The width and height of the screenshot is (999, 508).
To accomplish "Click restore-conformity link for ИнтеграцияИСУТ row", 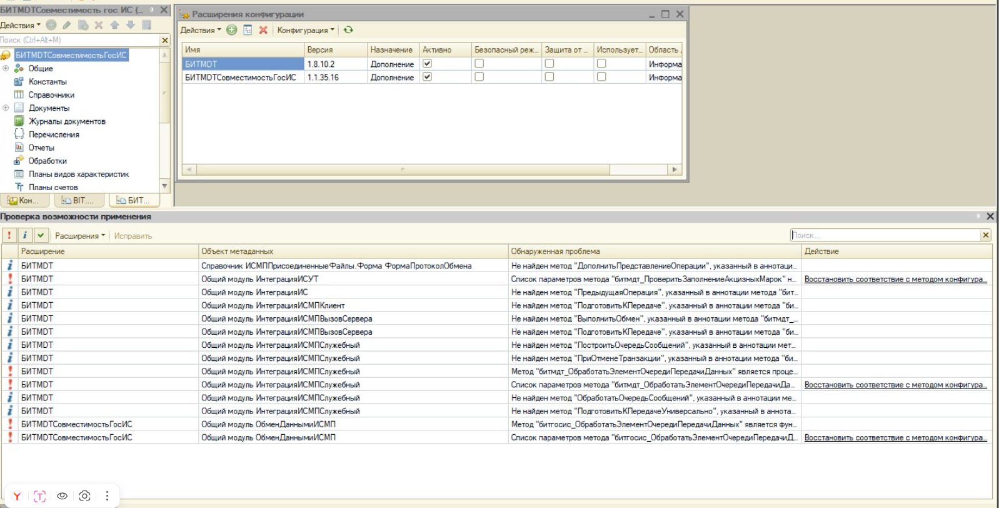I will [x=895, y=279].
